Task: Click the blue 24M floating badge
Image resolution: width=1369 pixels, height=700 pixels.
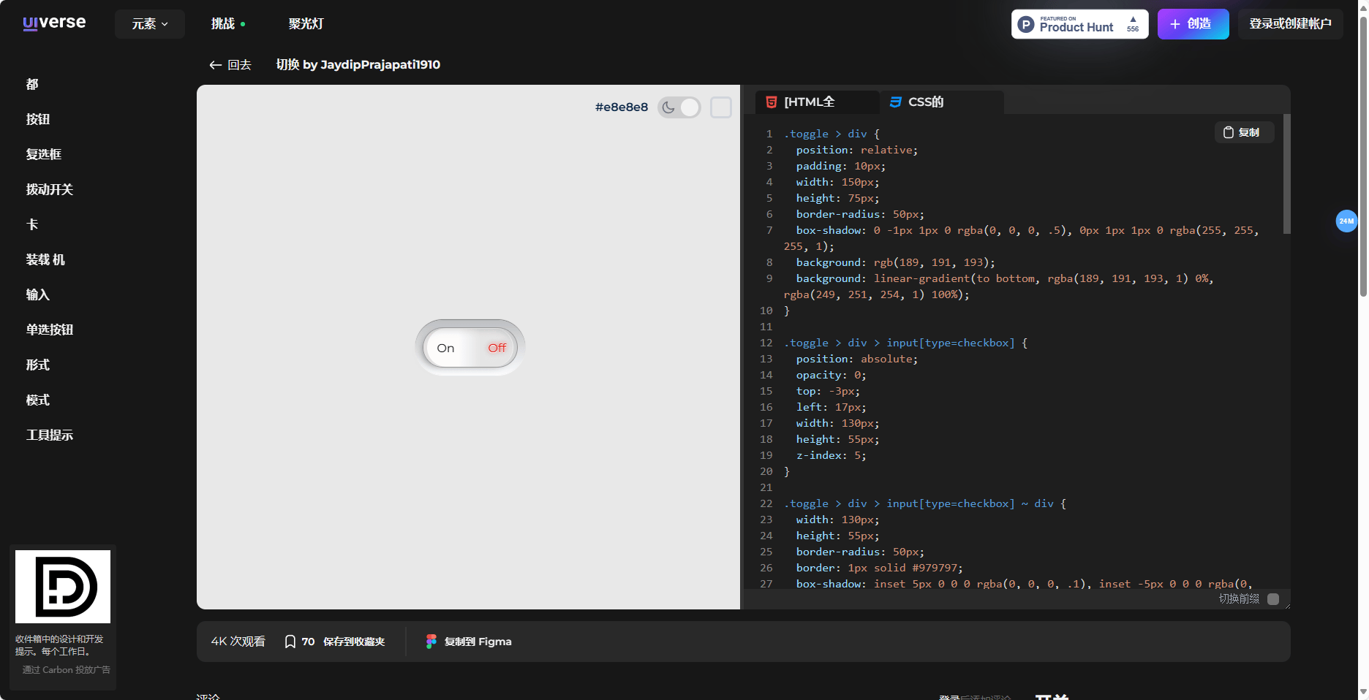Action: pos(1346,221)
